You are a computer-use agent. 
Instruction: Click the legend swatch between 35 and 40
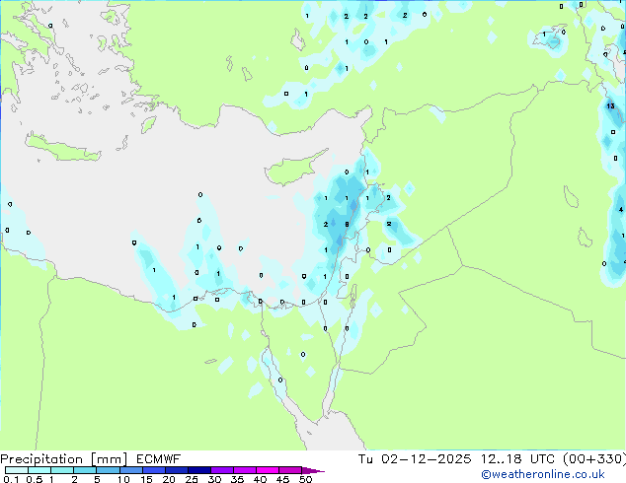click(244, 470)
